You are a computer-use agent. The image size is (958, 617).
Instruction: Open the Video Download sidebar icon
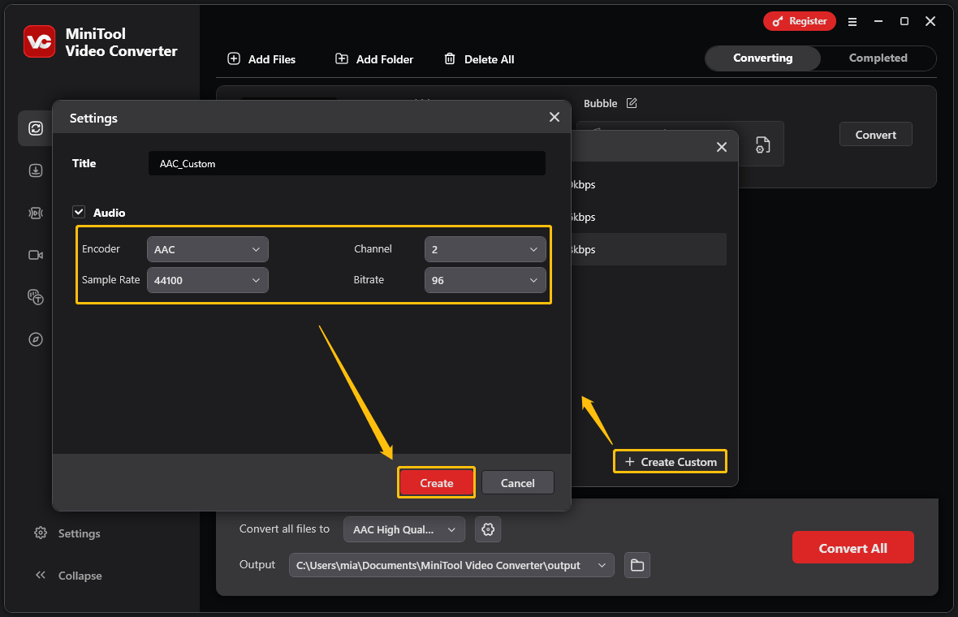(36, 170)
